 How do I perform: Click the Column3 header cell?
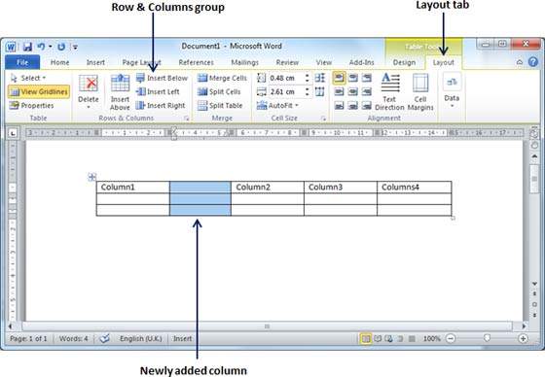341,188
